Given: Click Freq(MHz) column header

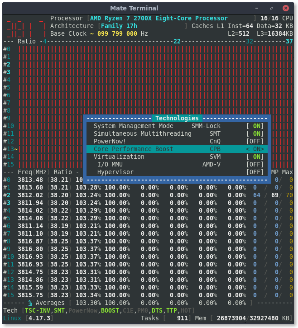Looking at the screenshot, I should [x=34, y=172].
